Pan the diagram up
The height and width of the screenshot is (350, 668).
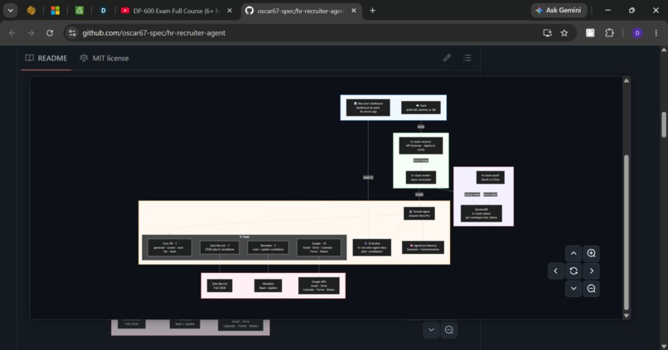pos(574,253)
